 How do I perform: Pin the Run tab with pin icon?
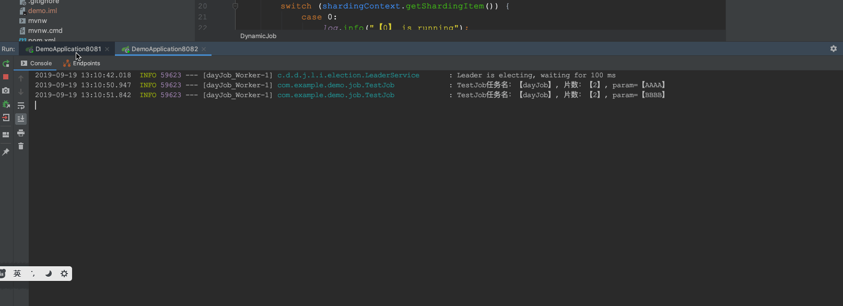tap(6, 152)
